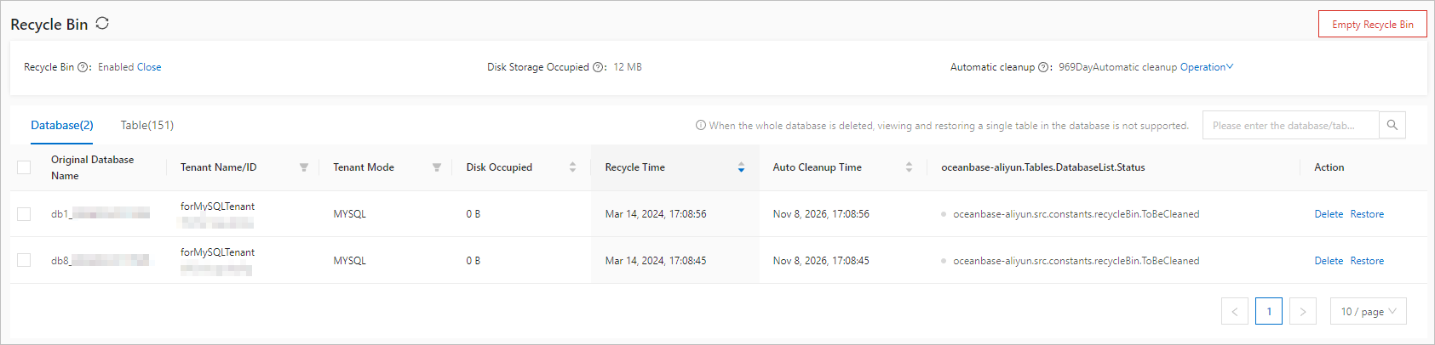Open the Tenant Name/ID filter icon
Image resolution: width=1435 pixels, height=345 pixels.
click(x=304, y=167)
